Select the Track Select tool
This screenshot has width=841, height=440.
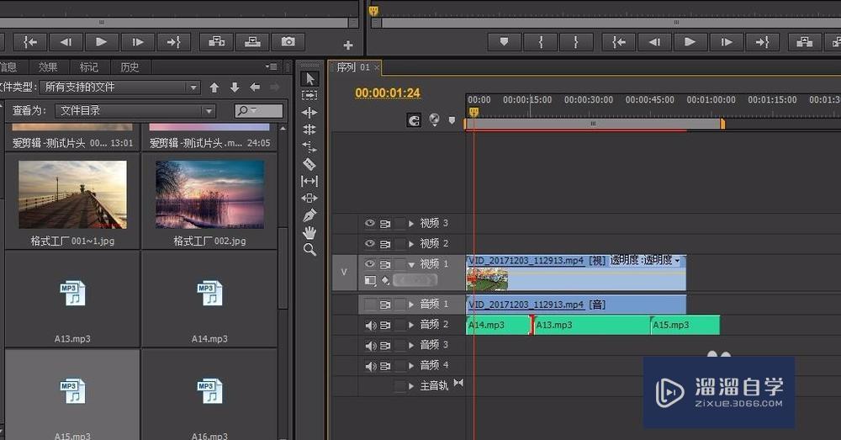pos(309,96)
